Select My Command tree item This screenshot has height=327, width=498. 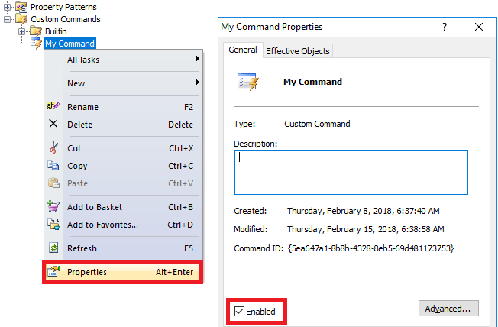click(x=70, y=44)
